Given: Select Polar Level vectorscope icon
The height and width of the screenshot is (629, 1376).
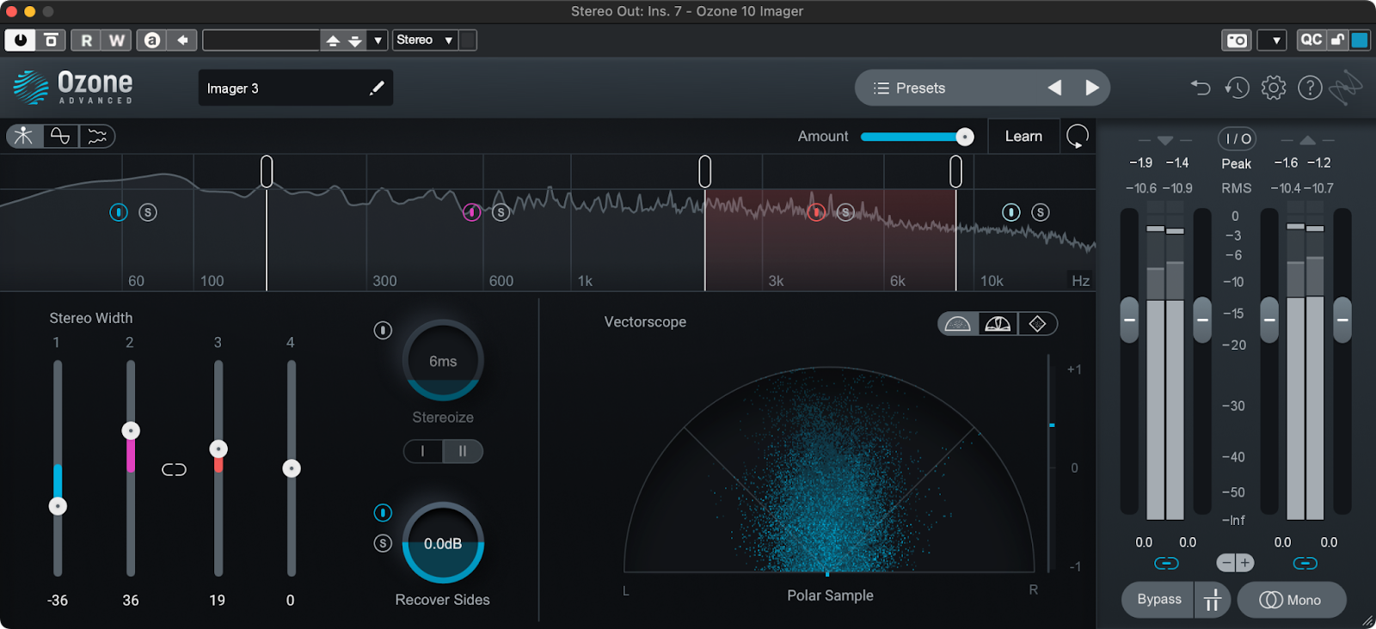Looking at the screenshot, I should pyautogui.click(x=998, y=324).
